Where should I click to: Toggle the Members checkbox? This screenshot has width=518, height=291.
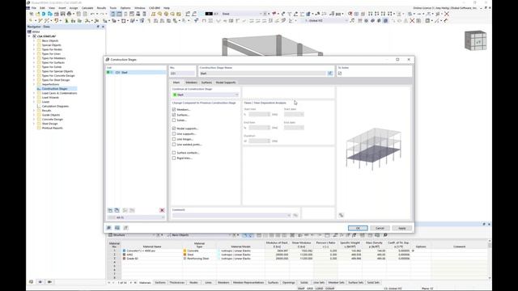click(x=174, y=110)
